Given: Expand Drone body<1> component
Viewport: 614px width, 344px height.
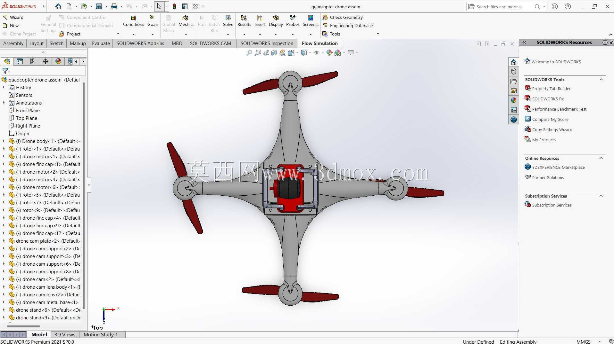Looking at the screenshot, I should tap(4, 141).
